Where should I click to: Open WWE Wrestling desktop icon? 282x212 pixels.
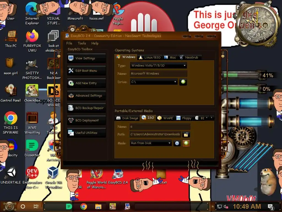[32, 123]
